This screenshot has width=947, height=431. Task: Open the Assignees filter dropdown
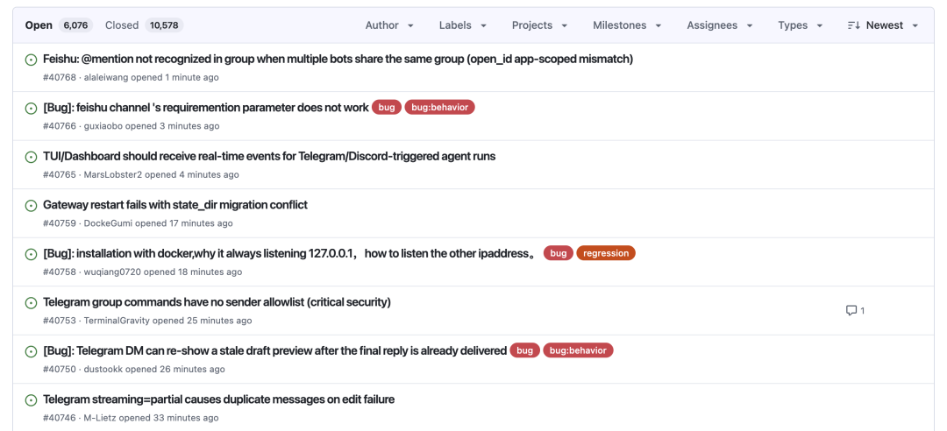[719, 25]
